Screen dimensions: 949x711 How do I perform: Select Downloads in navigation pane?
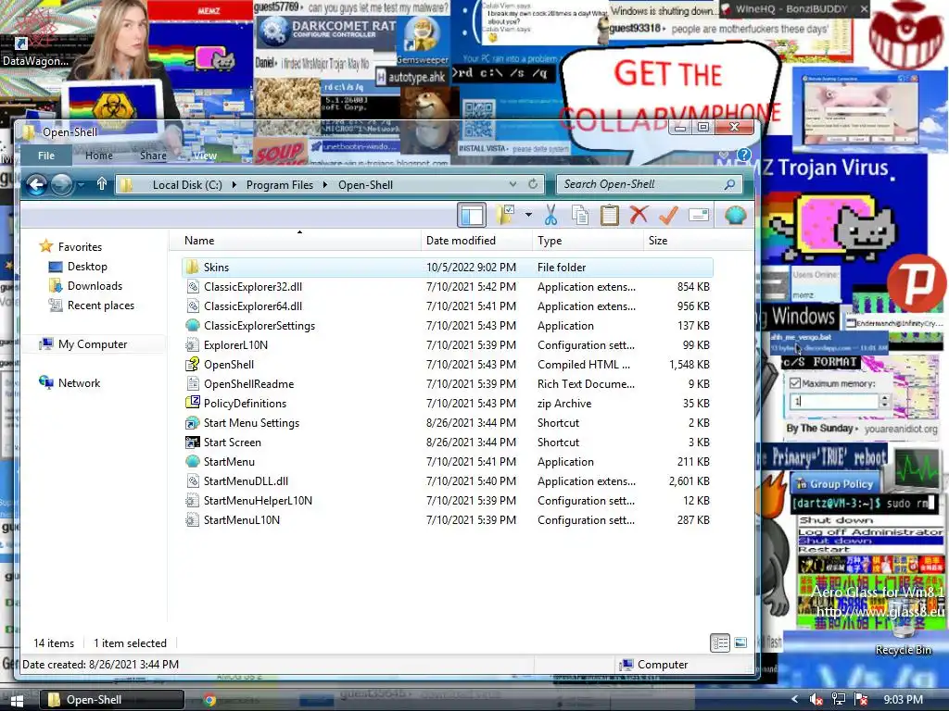tap(95, 285)
